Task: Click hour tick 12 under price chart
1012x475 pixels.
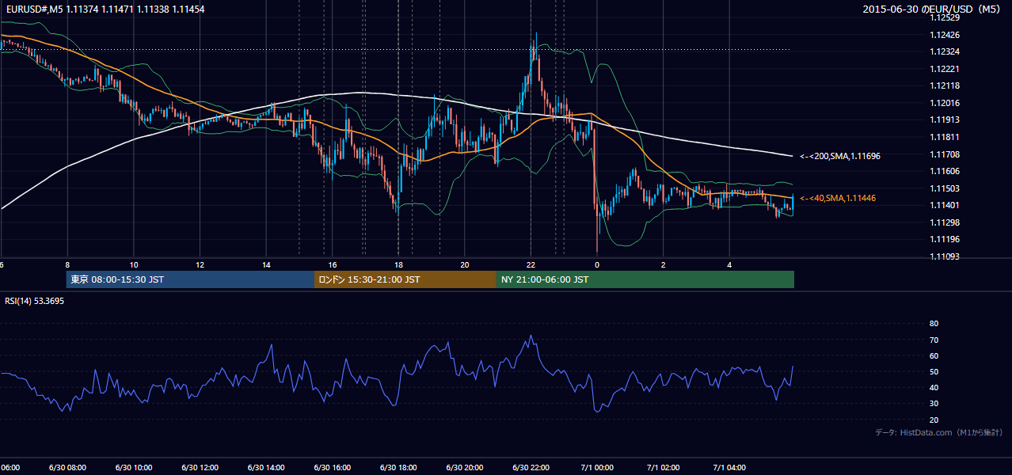Action: [200, 264]
